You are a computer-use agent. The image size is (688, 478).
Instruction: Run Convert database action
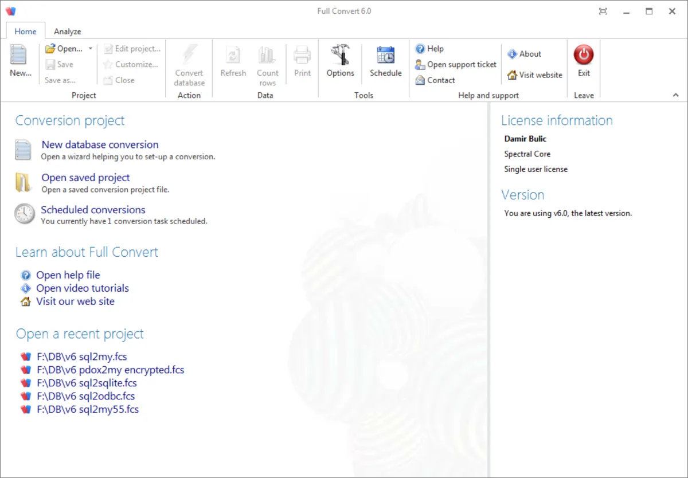point(189,65)
